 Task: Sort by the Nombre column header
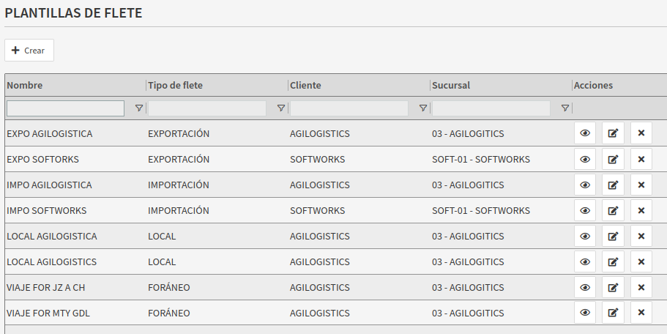coord(25,85)
